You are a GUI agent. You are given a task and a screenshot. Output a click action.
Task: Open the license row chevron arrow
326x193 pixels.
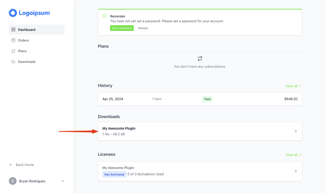click(296, 171)
